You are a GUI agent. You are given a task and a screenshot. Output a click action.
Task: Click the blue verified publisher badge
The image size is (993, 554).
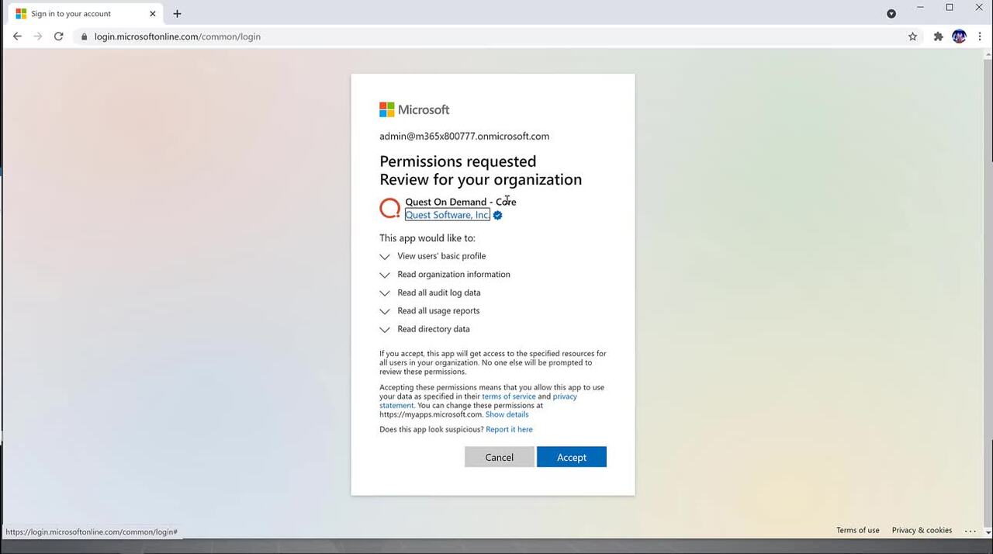pos(498,215)
